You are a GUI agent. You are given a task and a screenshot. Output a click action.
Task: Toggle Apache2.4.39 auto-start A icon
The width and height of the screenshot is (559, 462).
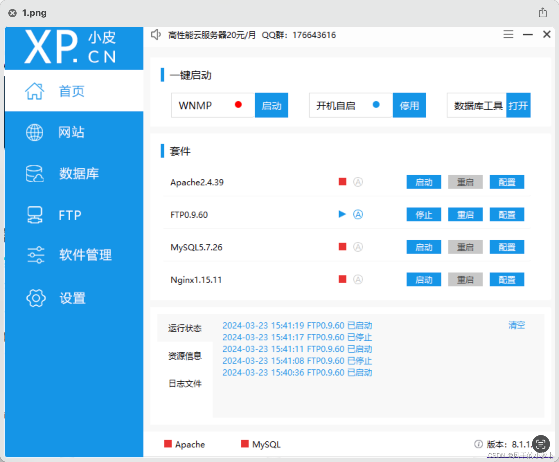(358, 182)
